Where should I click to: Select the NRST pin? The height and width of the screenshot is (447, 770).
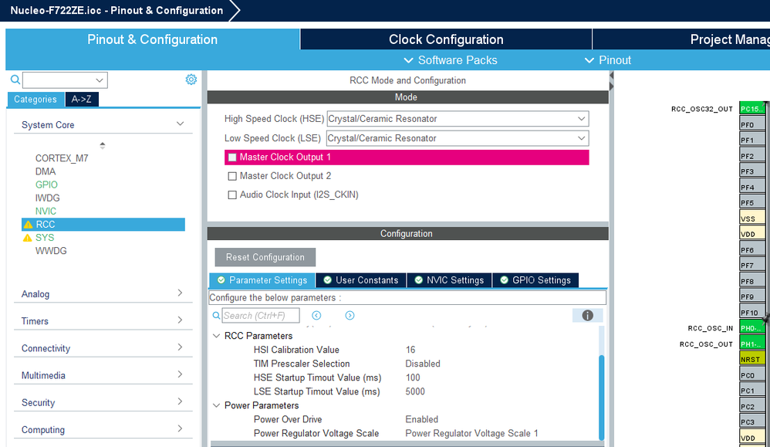point(751,360)
